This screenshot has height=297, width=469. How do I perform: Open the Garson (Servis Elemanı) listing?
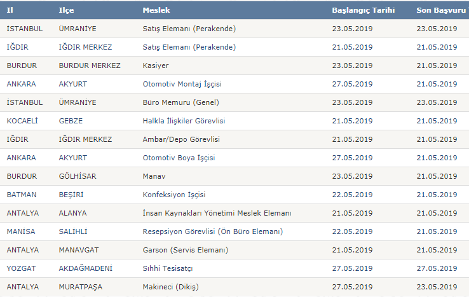click(x=185, y=250)
